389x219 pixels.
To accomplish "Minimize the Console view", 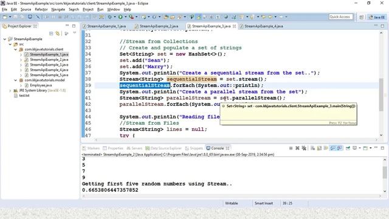I will [x=376, y=148].
